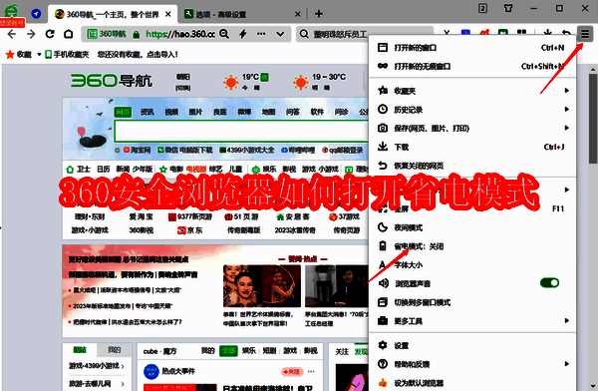Select 打开新的无痕窗口 menu item
The image size is (598, 391).
click(x=472, y=66)
